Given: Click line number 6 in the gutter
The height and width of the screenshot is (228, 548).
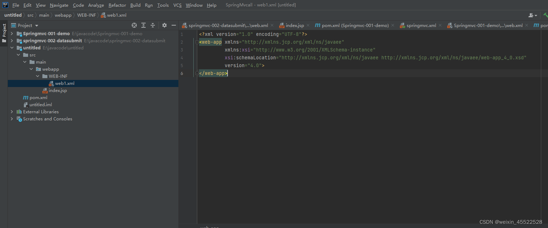Looking at the screenshot, I should [x=182, y=73].
